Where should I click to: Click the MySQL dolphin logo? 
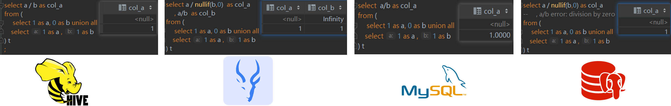[x=434, y=82]
